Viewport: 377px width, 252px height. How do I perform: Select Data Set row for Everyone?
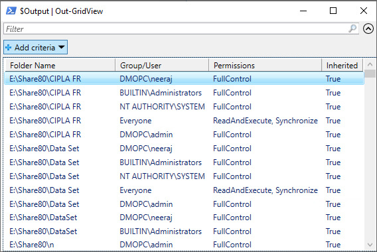[184, 190]
